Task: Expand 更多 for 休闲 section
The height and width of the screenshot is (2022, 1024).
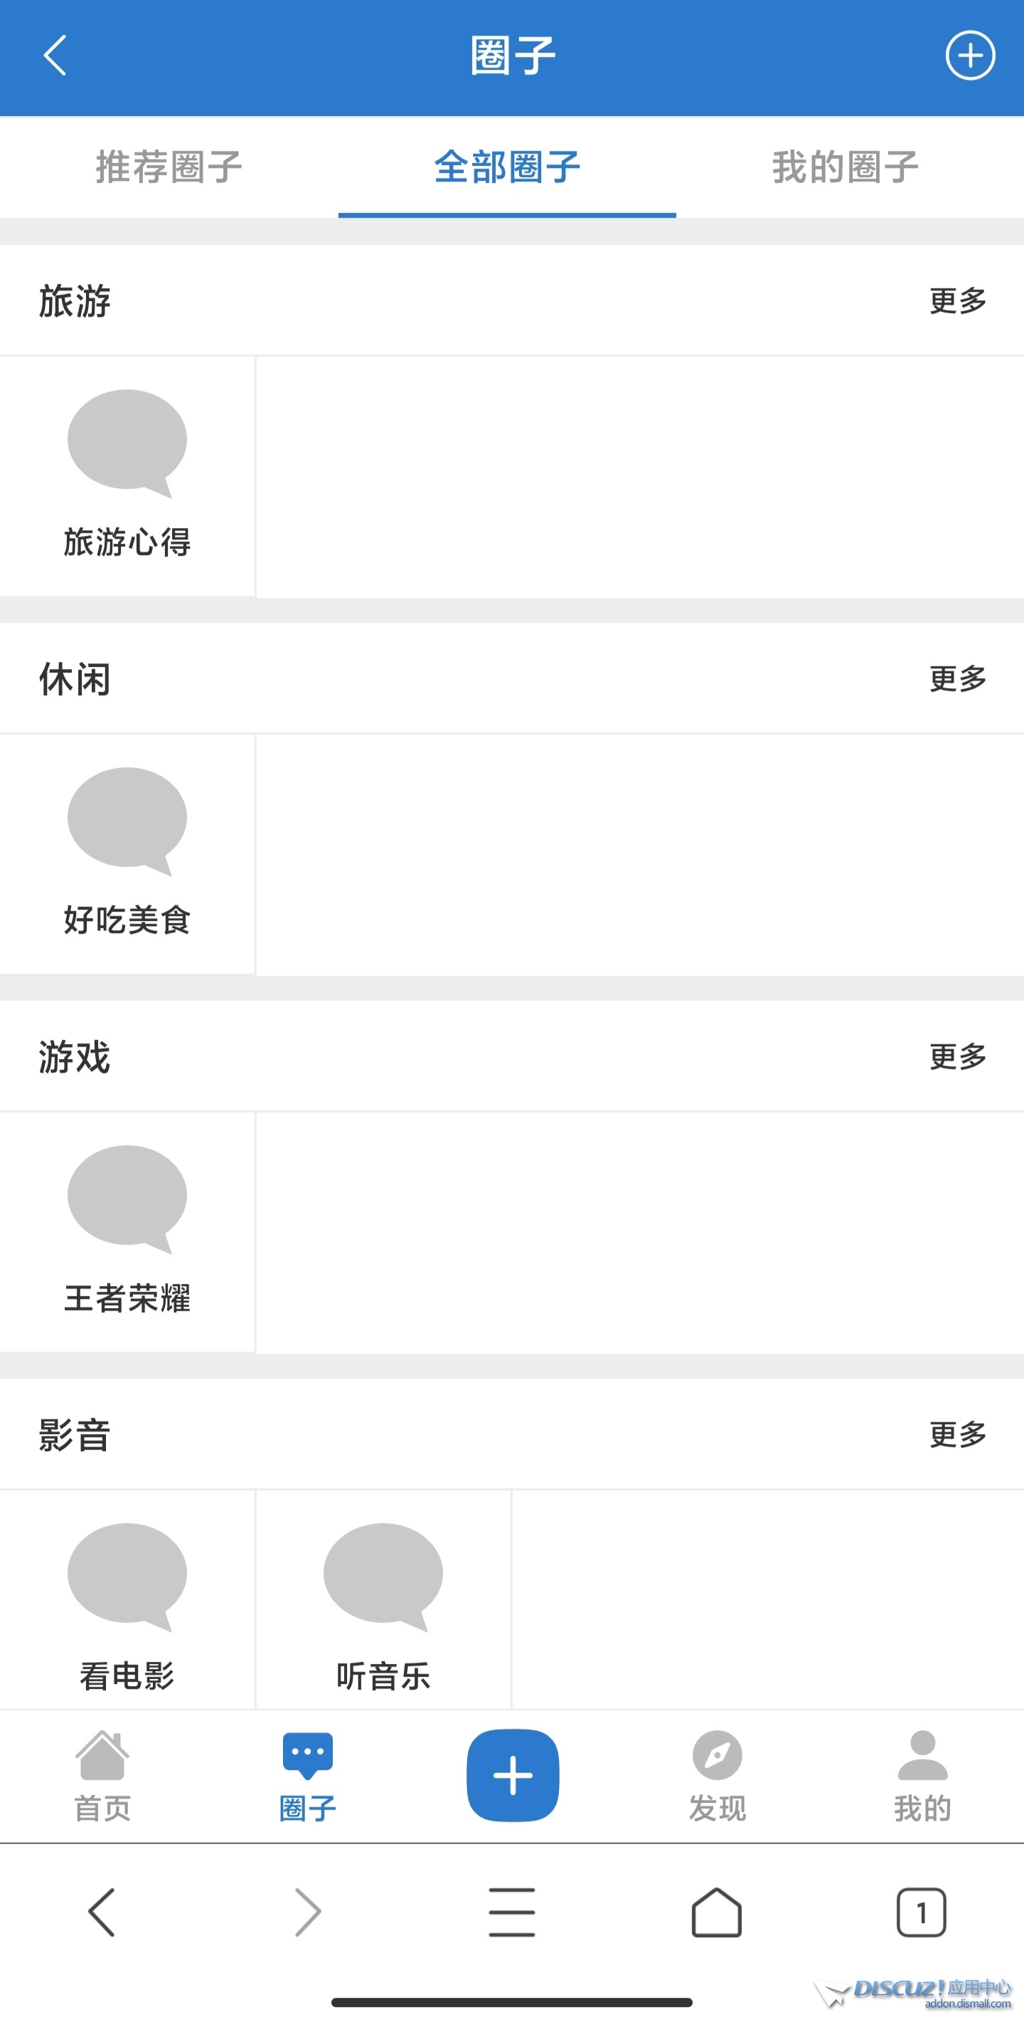Action: (957, 679)
